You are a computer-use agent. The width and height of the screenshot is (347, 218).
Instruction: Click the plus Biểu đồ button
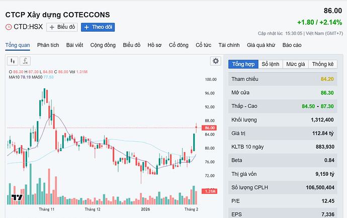click(62, 27)
